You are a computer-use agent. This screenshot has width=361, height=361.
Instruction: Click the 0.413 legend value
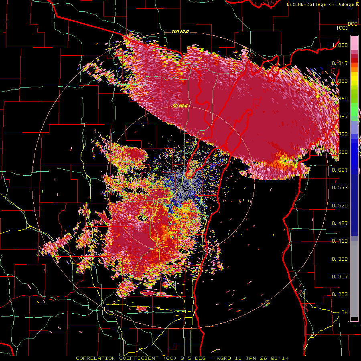[x=340, y=241]
